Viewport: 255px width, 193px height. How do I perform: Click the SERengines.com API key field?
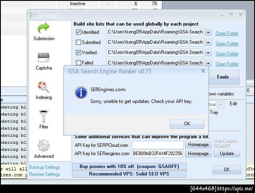click(158, 154)
